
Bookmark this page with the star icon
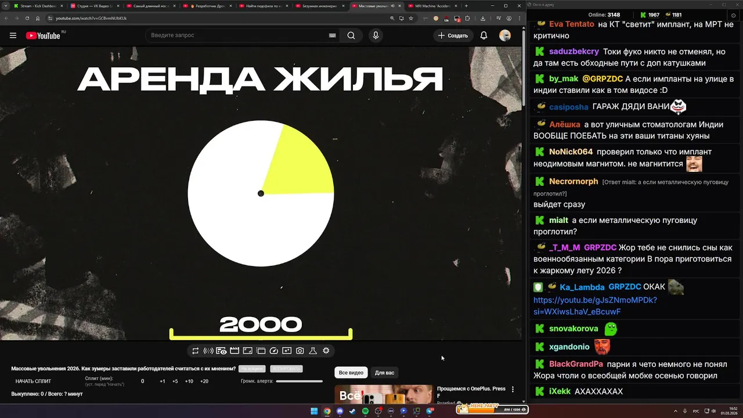(x=411, y=18)
